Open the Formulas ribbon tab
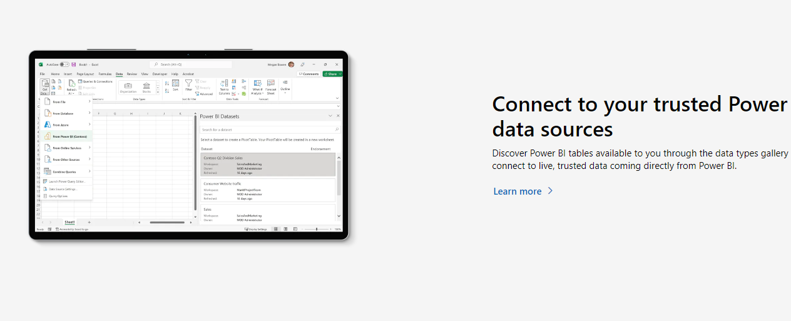The image size is (791, 321). 105,74
